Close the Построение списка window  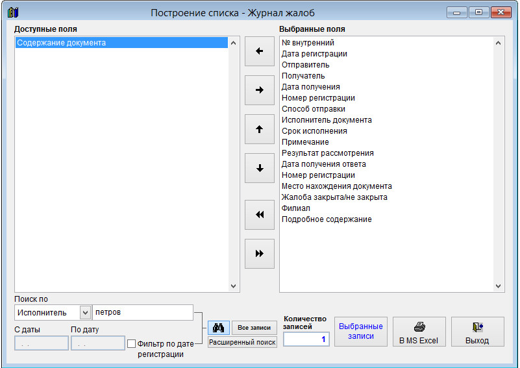501,12
